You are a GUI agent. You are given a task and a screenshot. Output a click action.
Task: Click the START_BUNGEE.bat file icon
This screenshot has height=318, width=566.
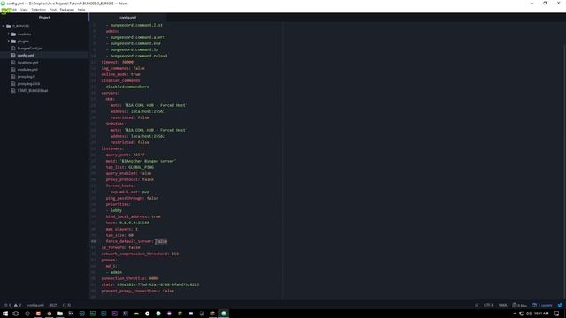13,90
